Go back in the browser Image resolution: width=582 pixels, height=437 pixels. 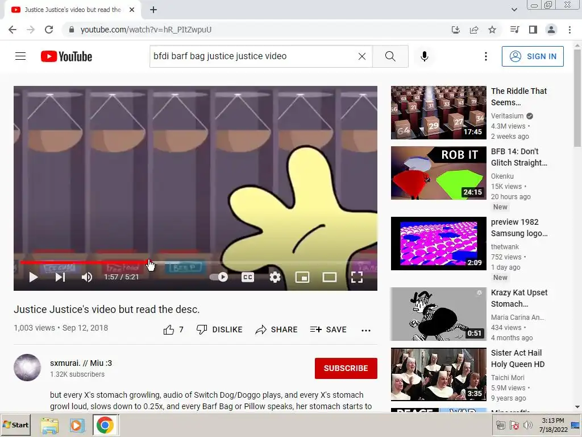coord(13,30)
